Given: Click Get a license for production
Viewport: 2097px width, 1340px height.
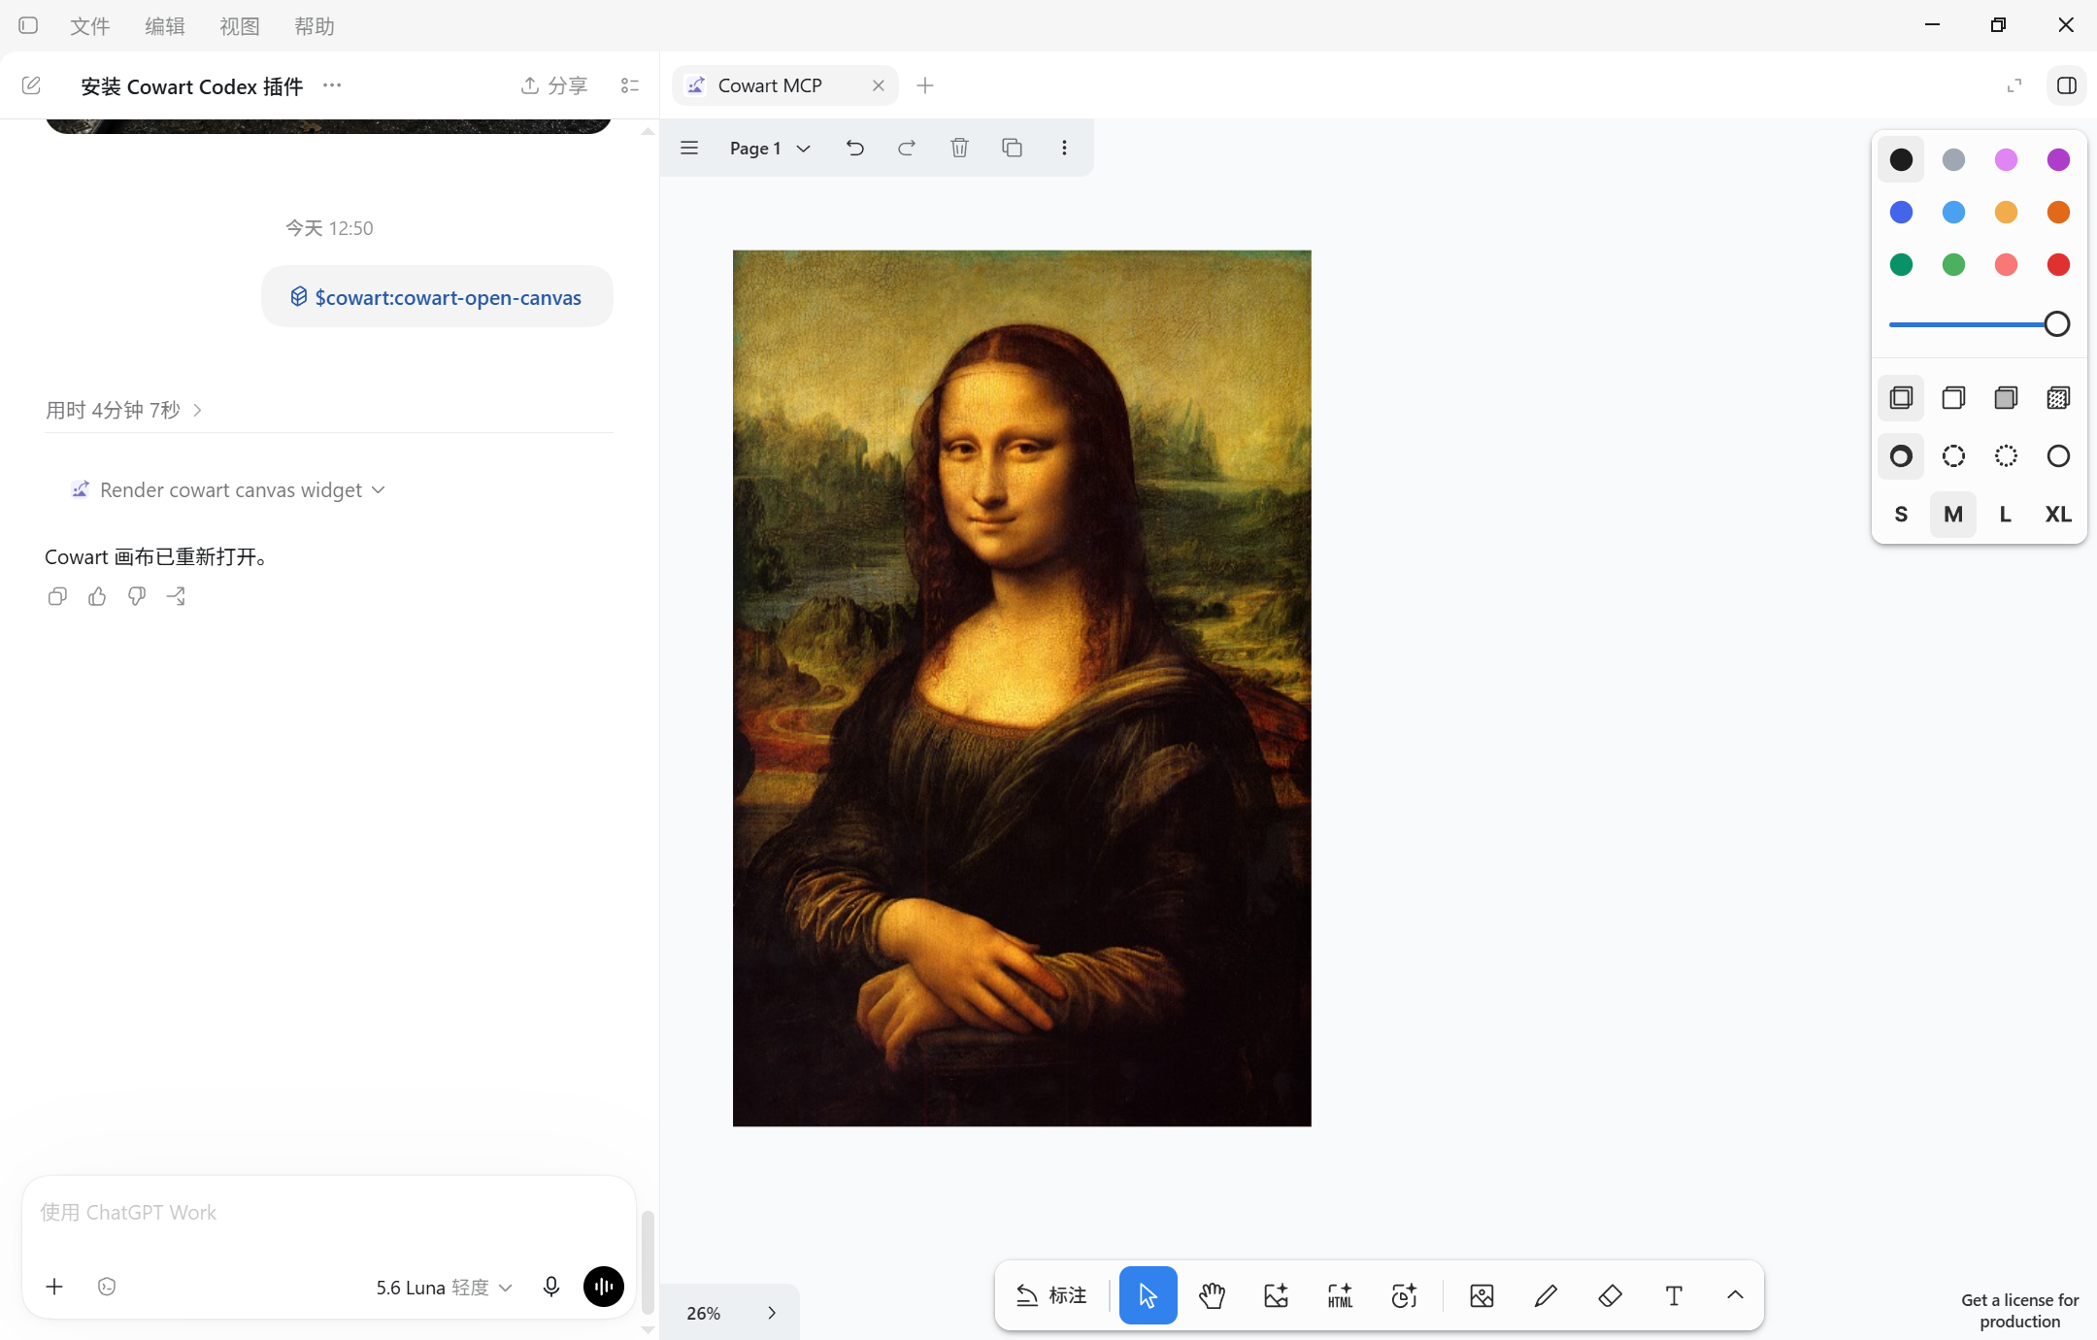Looking at the screenshot, I should tap(2019, 1310).
